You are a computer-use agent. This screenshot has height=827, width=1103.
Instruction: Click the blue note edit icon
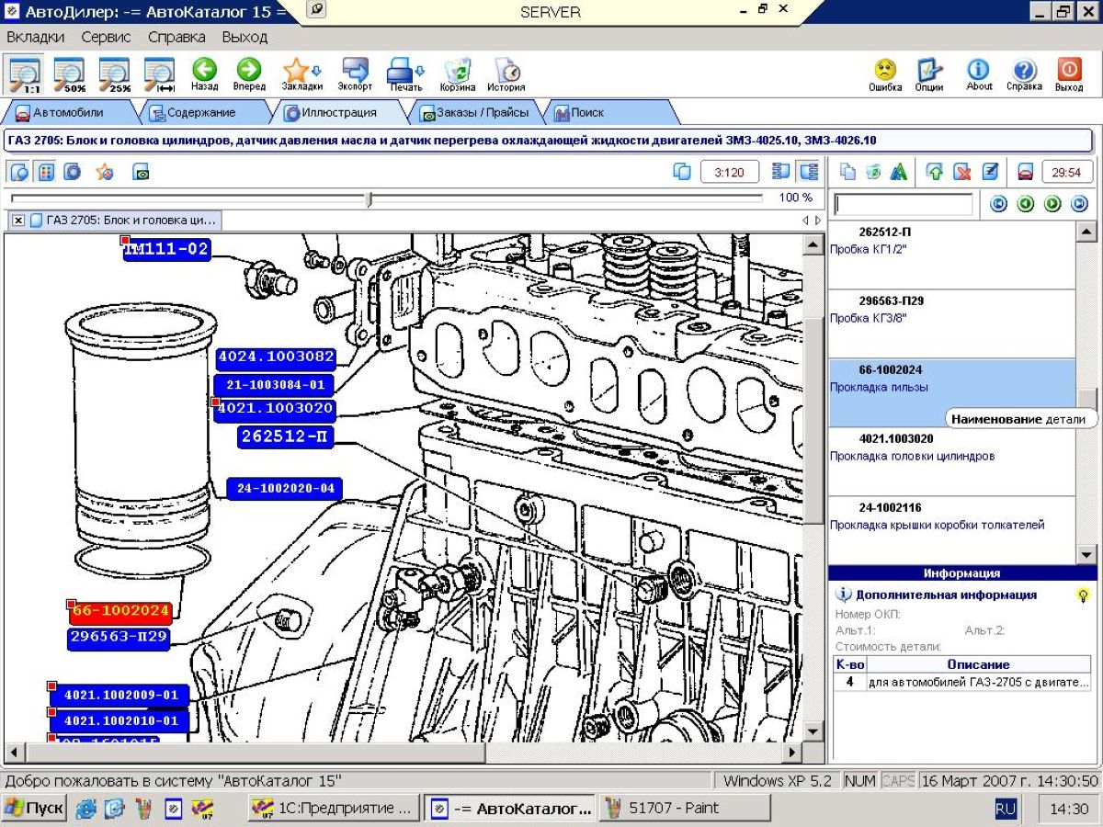[x=989, y=172]
